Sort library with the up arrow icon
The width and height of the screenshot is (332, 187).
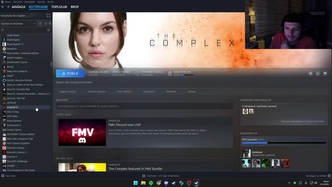[40, 23]
